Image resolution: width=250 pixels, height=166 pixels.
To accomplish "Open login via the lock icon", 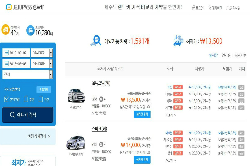I will (194, 8).
